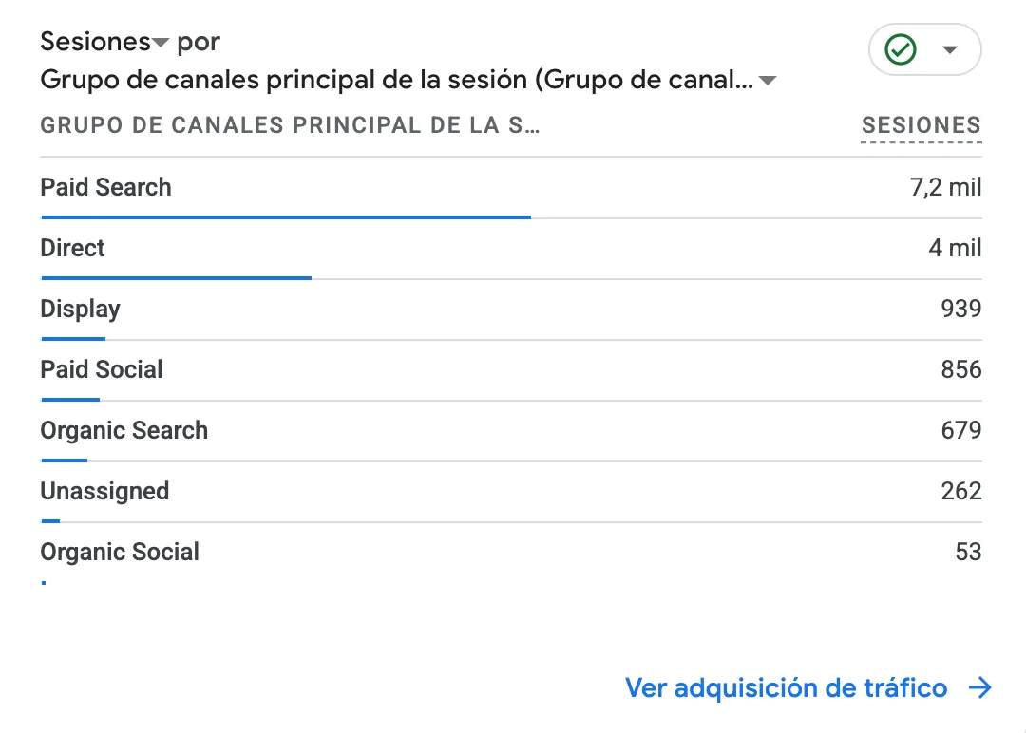Screen dimensions: 1026x733
Task: Click the 939 Display sessions value
Action: pos(961,309)
